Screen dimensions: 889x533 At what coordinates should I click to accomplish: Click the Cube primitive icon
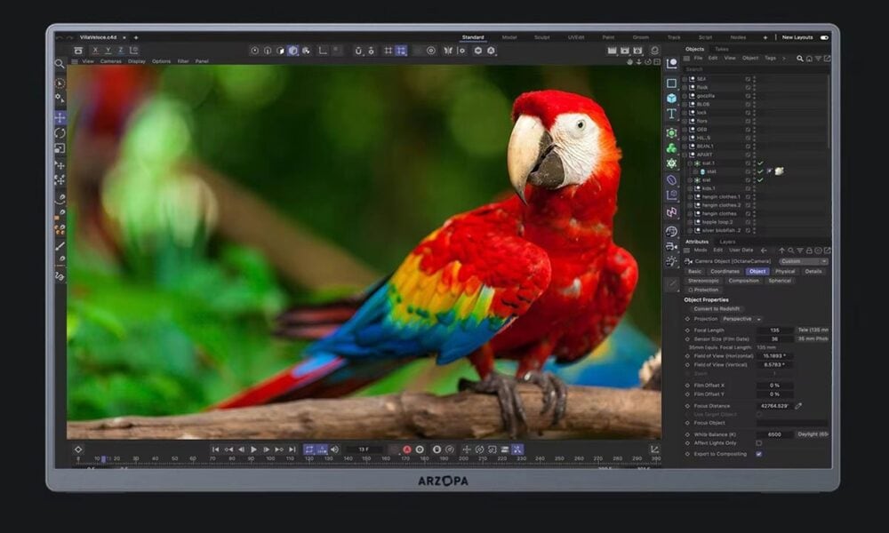coord(671,98)
